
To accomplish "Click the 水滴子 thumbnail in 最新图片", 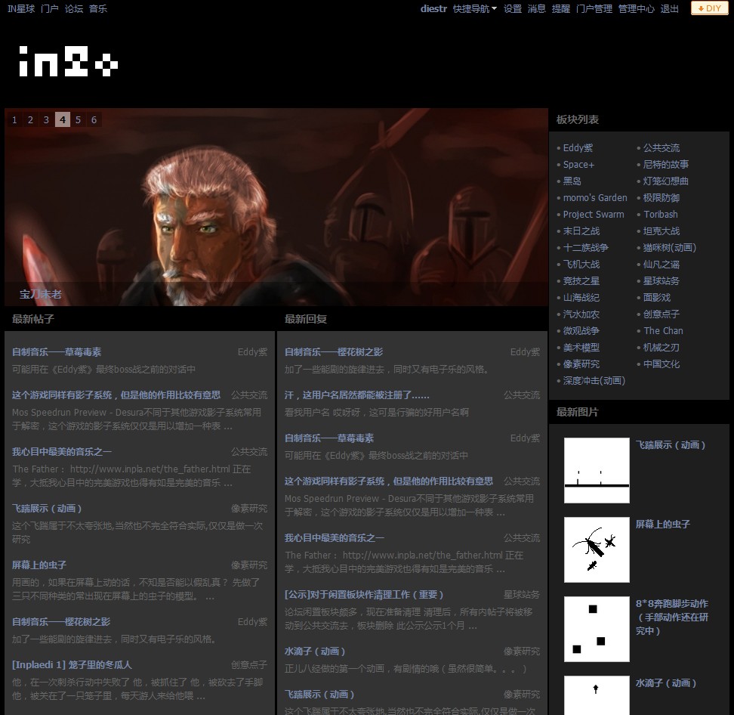I will (x=597, y=695).
